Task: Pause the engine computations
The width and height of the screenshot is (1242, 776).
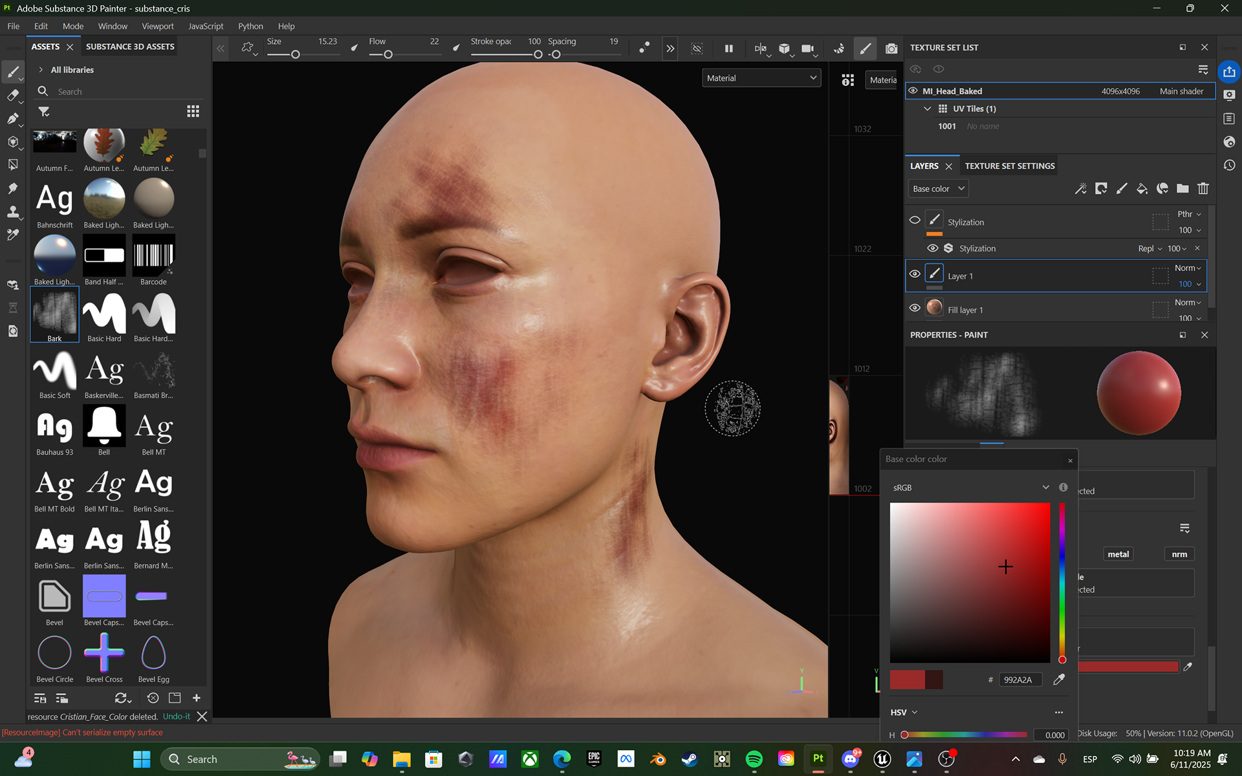Action: (x=729, y=48)
